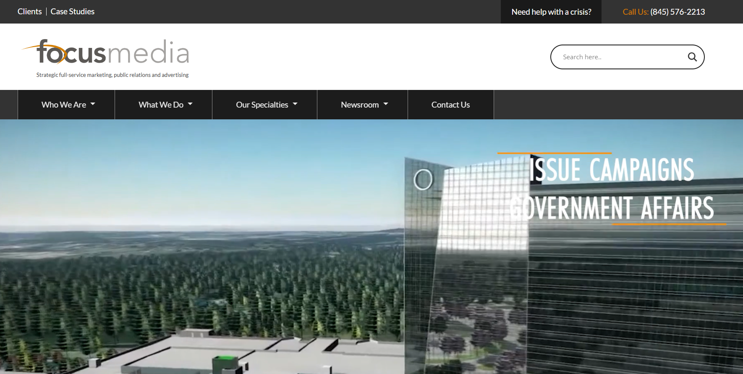Expand the Who We Are dropdown arrow

[x=93, y=104]
